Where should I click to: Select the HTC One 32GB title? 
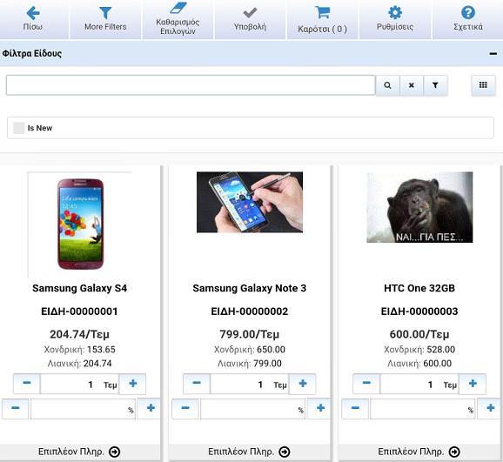(419, 288)
